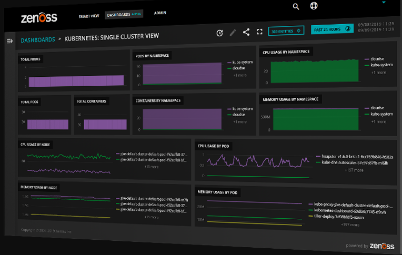This screenshot has height=255, width=402.
Task: Open the Admin menu
Action: tap(161, 12)
